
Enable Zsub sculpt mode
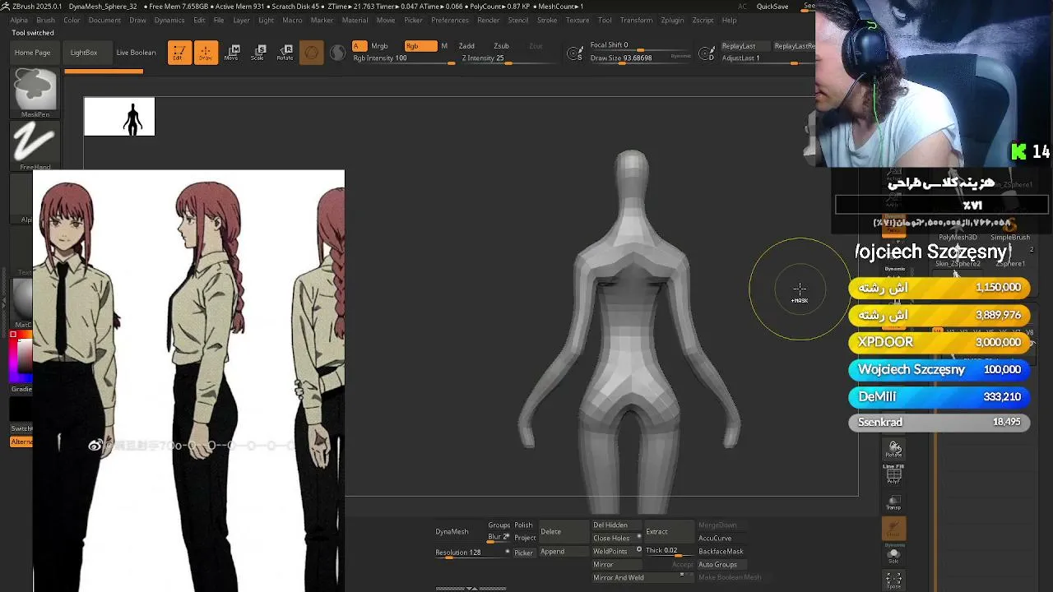pyautogui.click(x=501, y=46)
